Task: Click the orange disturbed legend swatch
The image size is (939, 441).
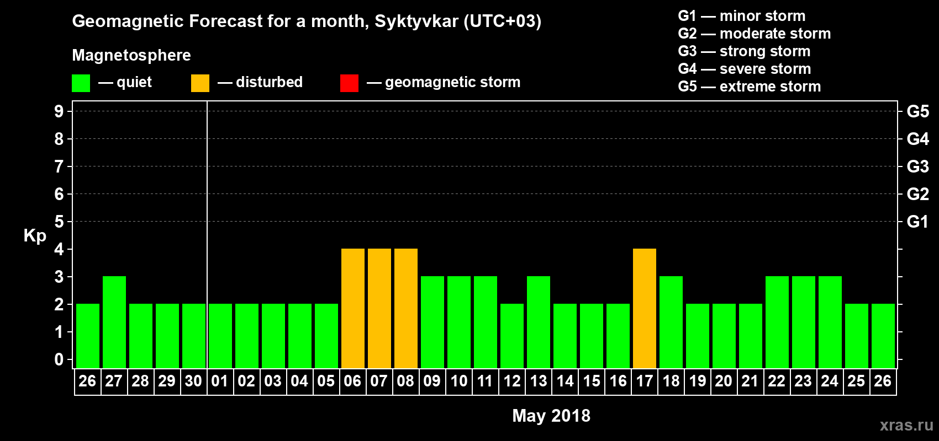Action: coord(200,83)
